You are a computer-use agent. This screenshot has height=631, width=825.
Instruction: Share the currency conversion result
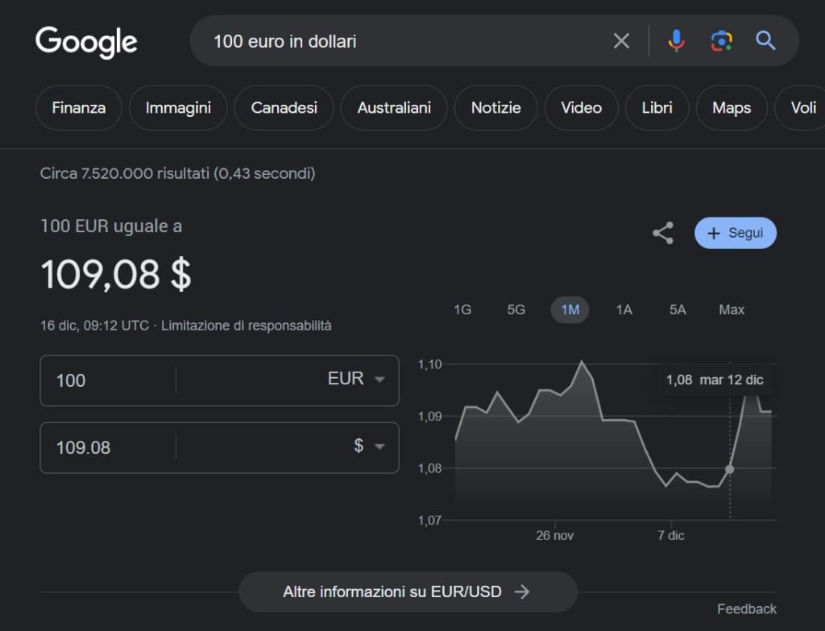pyautogui.click(x=662, y=234)
